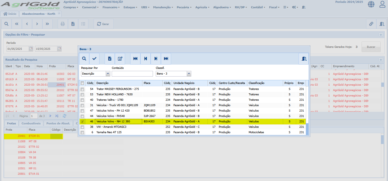This screenshot has width=388, height=181.
Task: Click the main toolbar search magnifier
Action: tap(7, 24)
